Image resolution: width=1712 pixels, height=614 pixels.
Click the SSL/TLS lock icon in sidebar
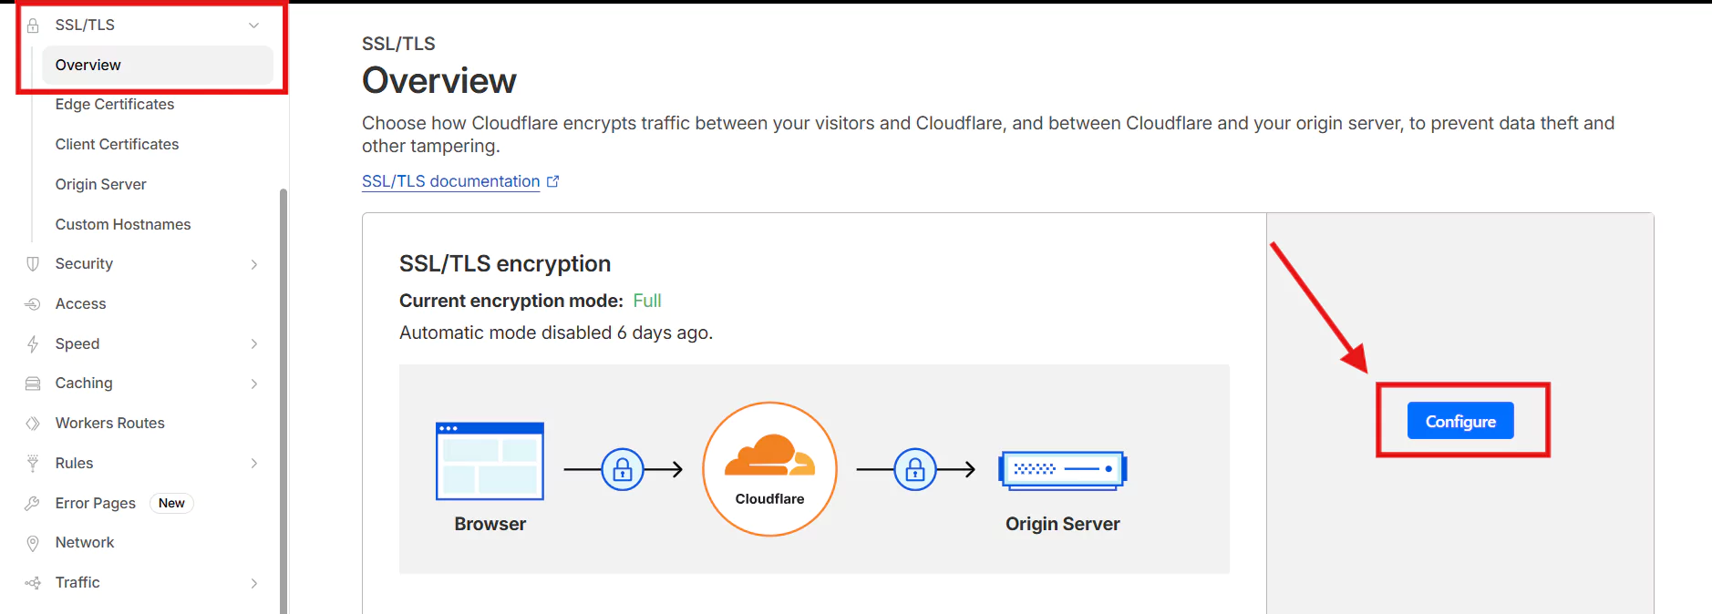click(33, 26)
